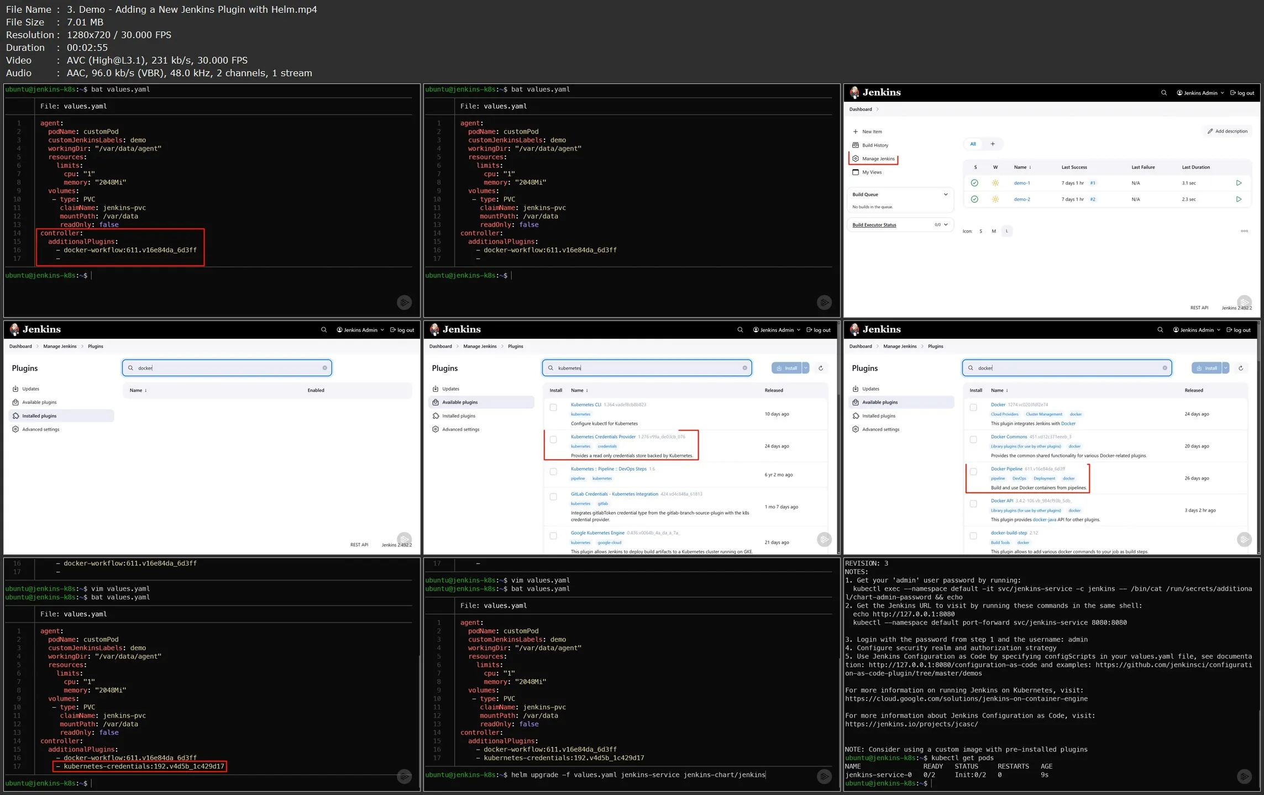1264x795 pixels.
Task: Click the header search icon in Dashboard panel
Action: point(1163,93)
